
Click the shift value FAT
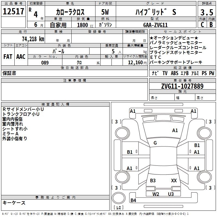(8, 57)
